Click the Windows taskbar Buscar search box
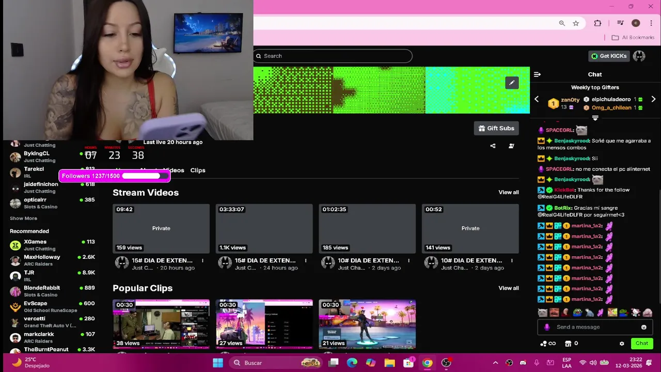 pyautogui.click(x=275, y=363)
